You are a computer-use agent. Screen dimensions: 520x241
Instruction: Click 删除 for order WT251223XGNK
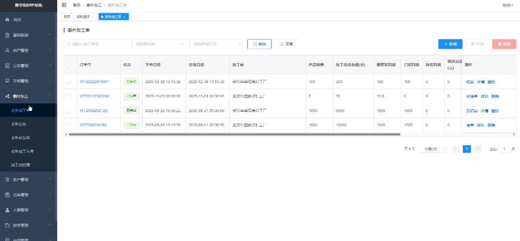point(495,97)
